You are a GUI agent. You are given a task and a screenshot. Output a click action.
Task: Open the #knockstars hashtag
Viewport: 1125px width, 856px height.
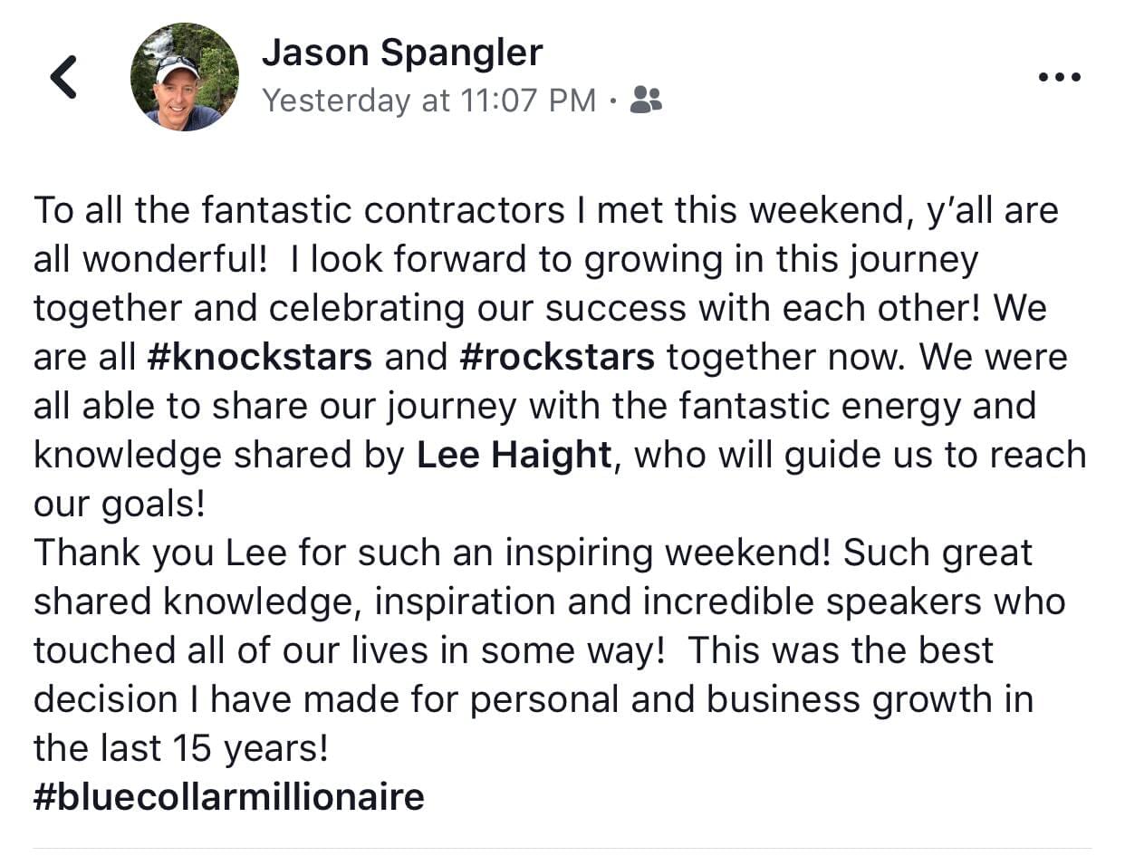(x=259, y=357)
